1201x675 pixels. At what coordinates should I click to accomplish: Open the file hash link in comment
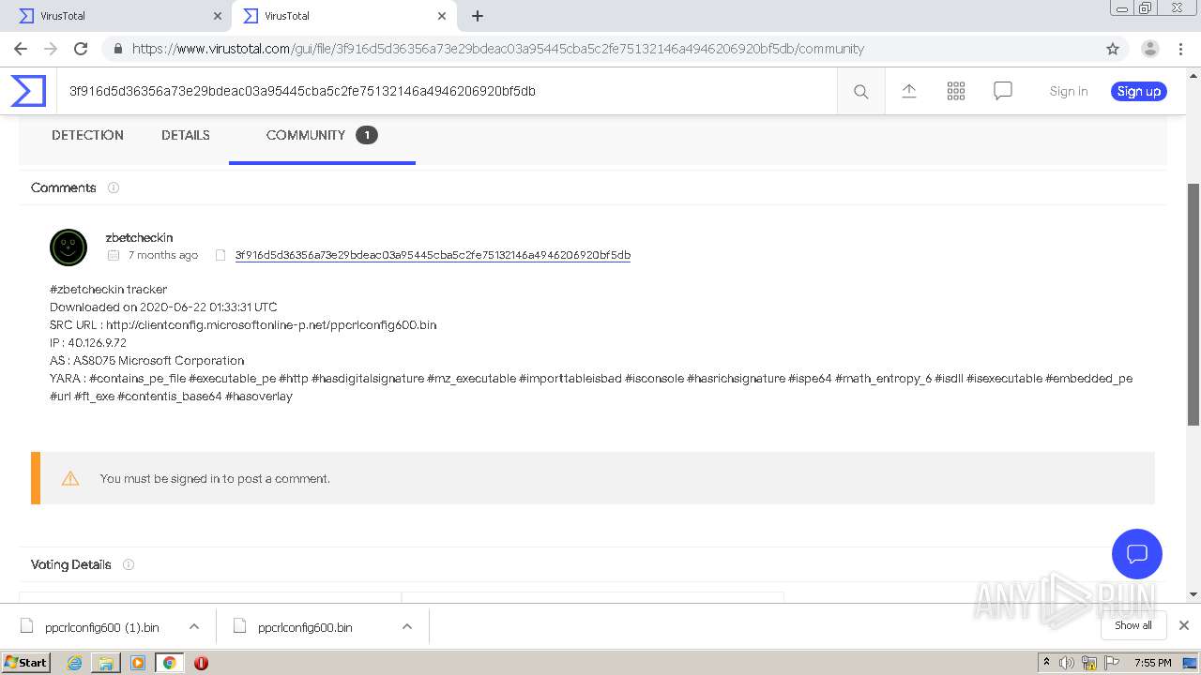[433, 255]
